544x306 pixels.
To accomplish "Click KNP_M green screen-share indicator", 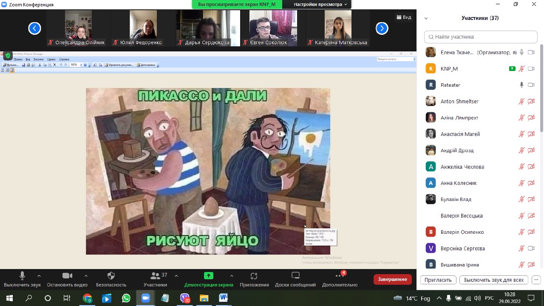I will click(x=512, y=68).
